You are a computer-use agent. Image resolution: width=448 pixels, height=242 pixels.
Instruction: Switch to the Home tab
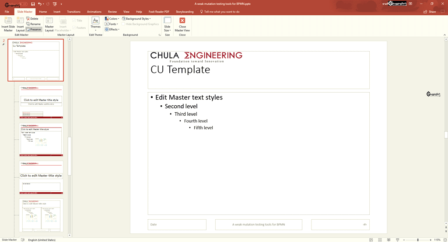(x=43, y=12)
